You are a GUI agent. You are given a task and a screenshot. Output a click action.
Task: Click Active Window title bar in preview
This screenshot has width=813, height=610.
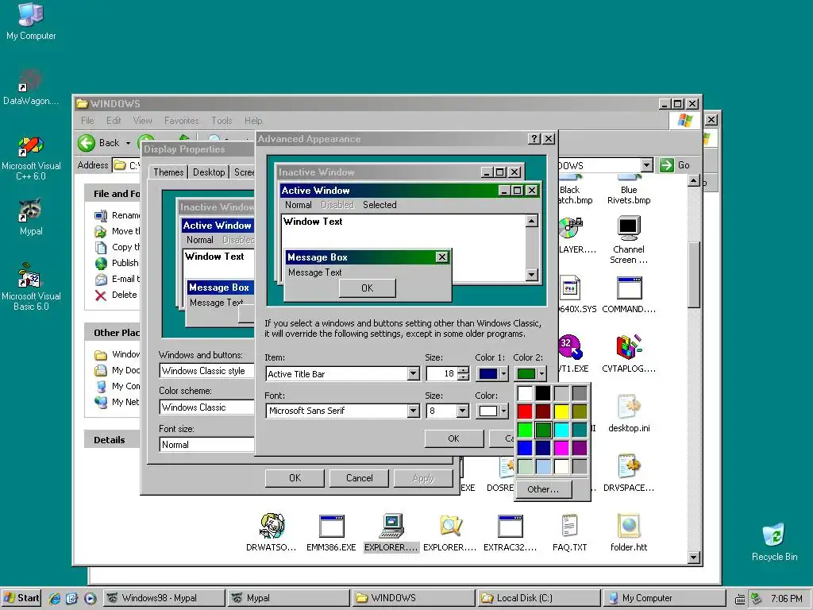(x=410, y=191)
